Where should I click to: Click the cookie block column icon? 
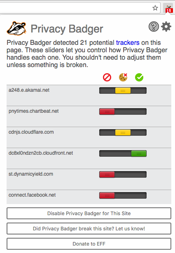(123, 77)
